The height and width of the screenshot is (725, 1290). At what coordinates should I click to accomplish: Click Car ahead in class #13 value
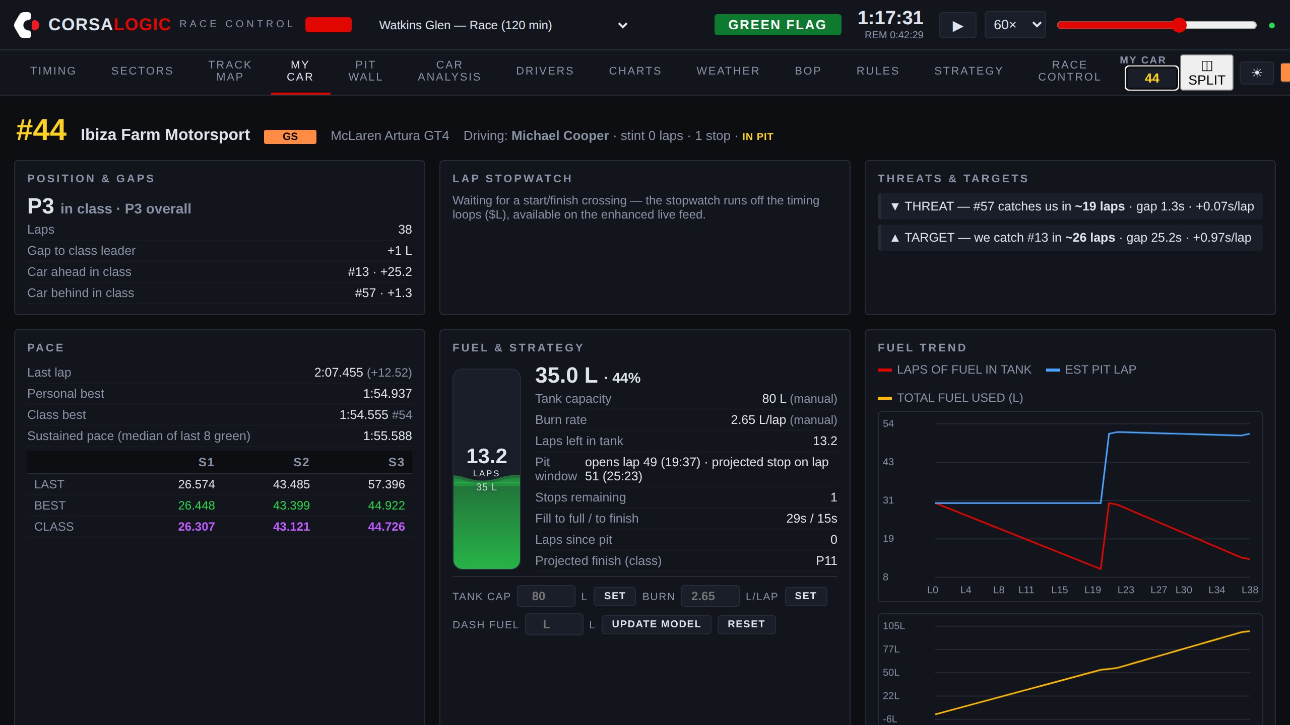[380, 272]
